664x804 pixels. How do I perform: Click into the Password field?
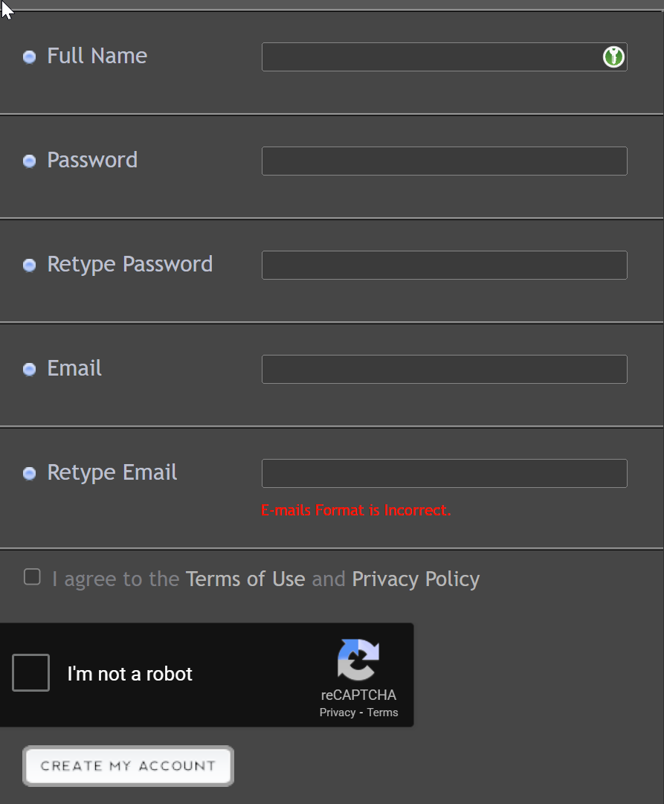point(444,161)
